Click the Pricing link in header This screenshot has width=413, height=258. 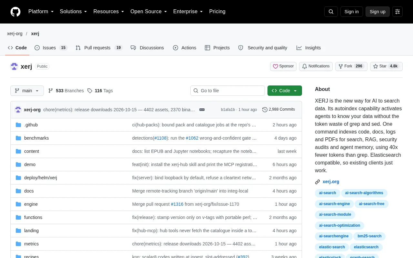pyautogui.click(x=217, y=12)
